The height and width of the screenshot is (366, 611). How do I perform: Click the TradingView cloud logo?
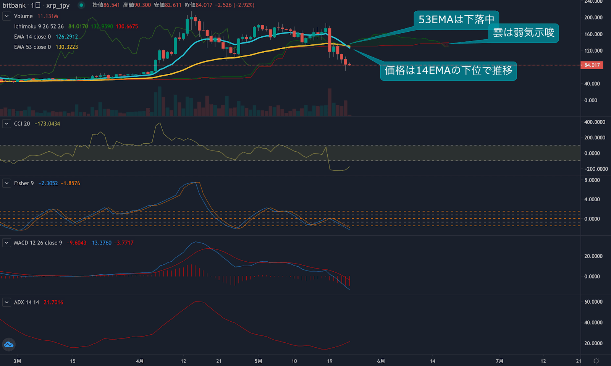pos(8,345)
